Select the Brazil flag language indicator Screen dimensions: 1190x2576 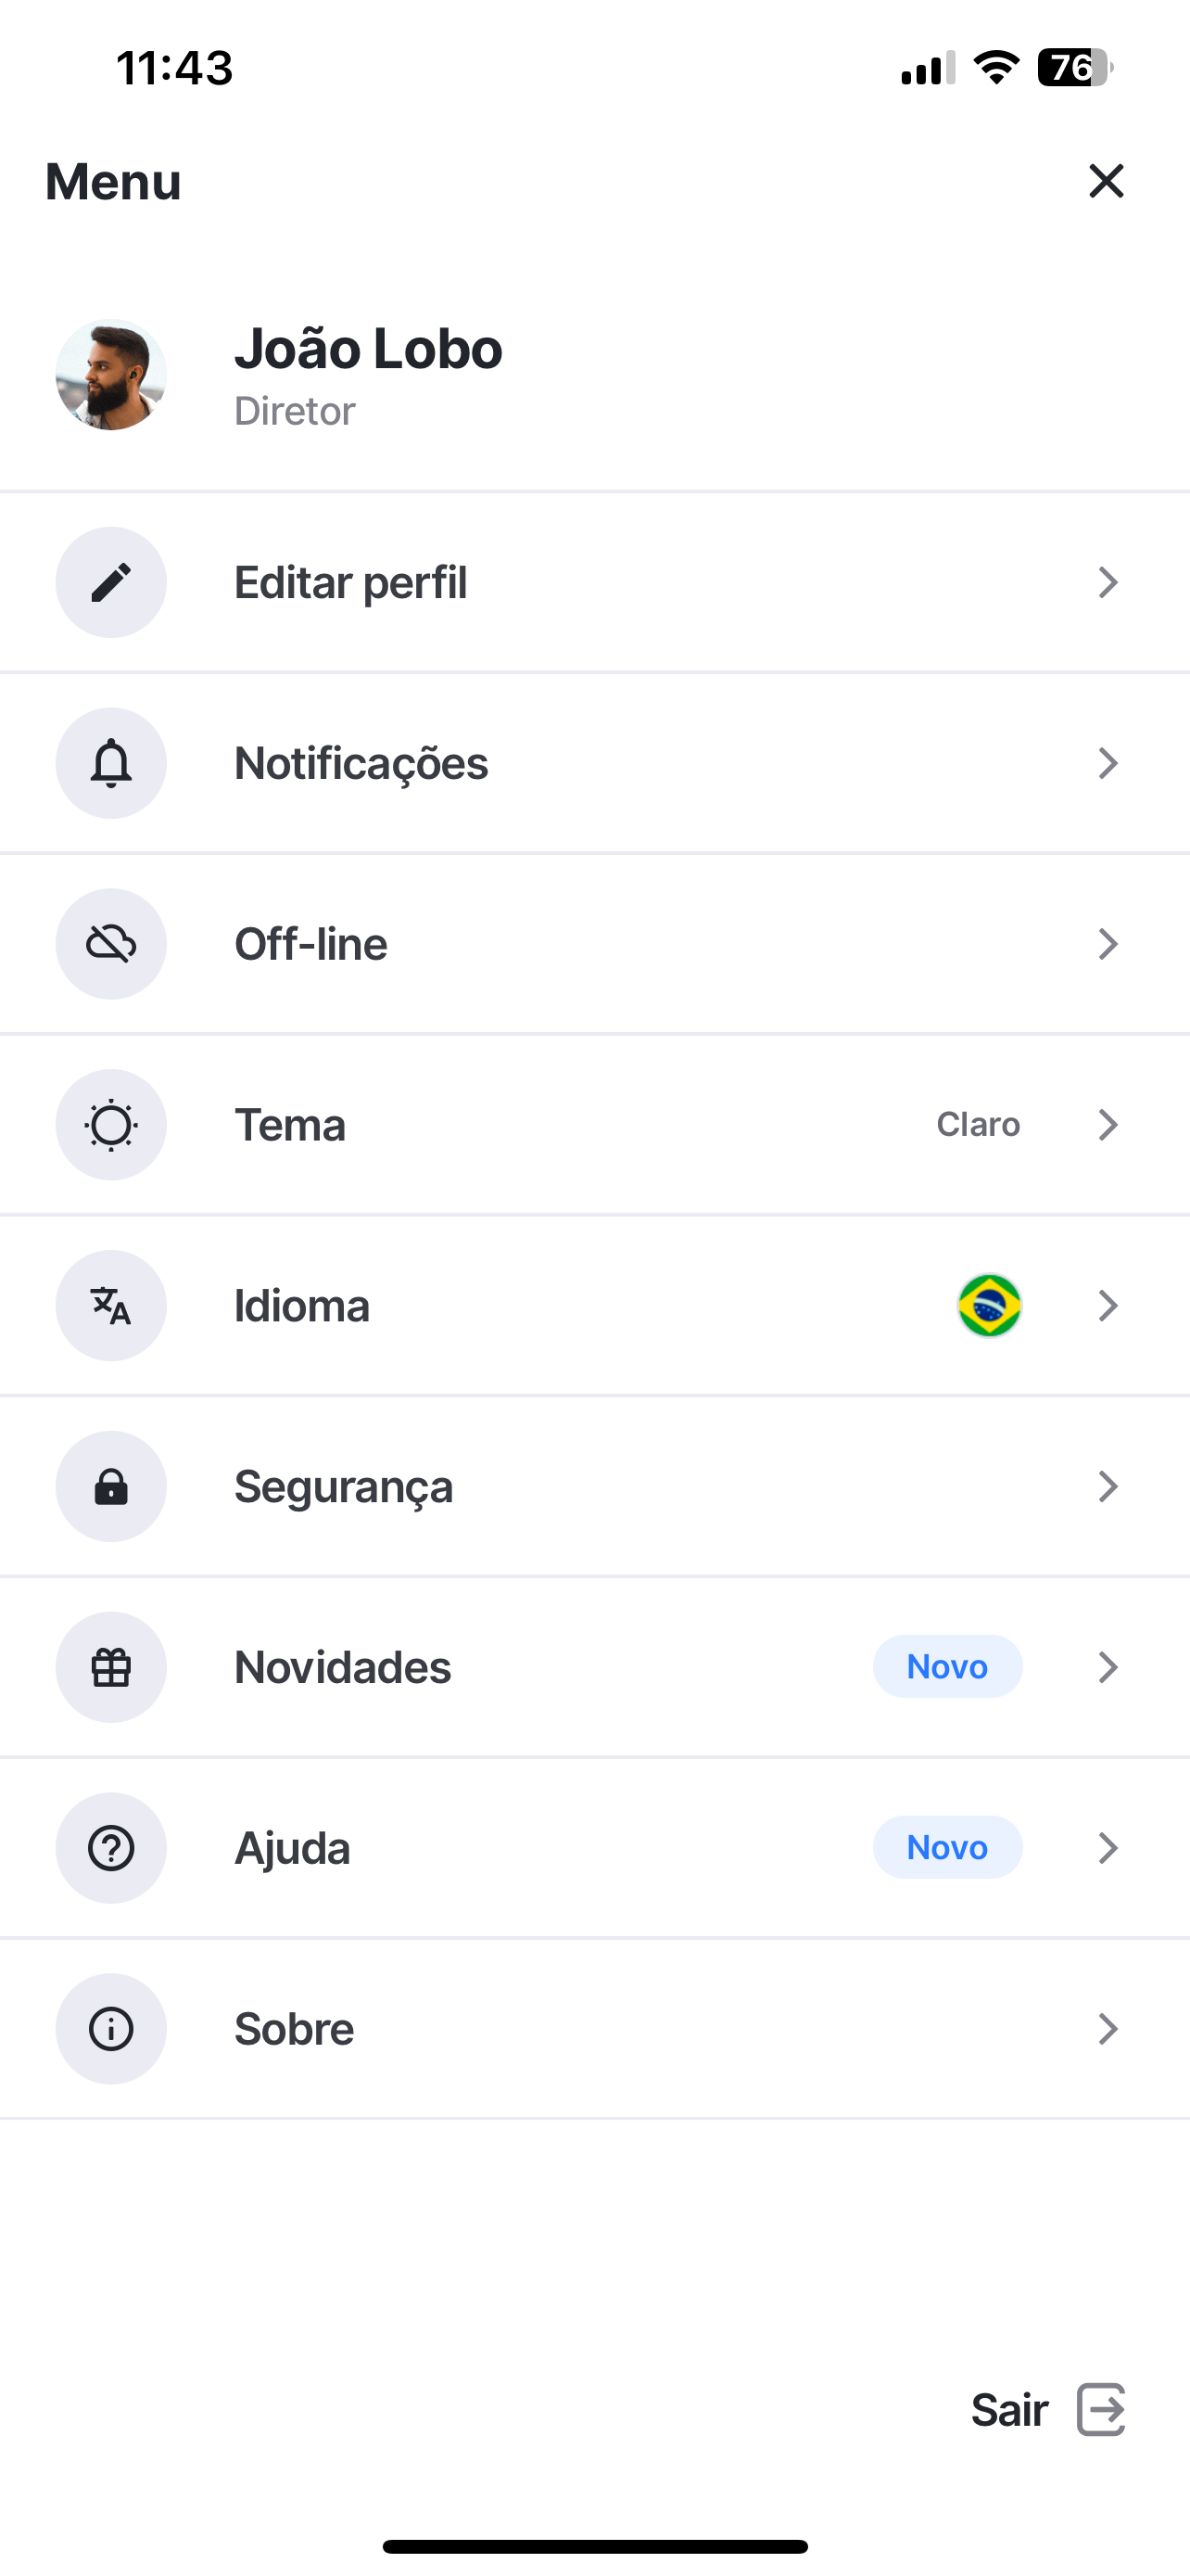point(989,1306)
